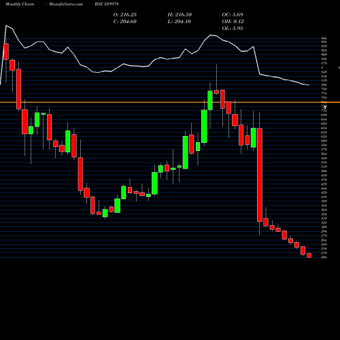Click the 204 price axis label
The height and width of the screenshot is (340, 340).
click(x=324, y=257)
